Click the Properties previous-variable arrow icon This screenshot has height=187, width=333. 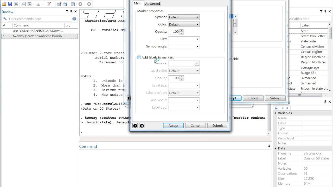click(283, 108)
